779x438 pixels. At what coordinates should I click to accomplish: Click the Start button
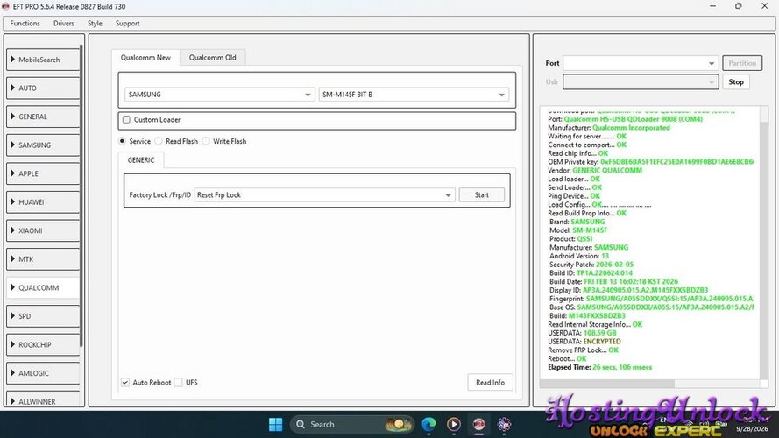pyautogui.click(x=481, y=195)
